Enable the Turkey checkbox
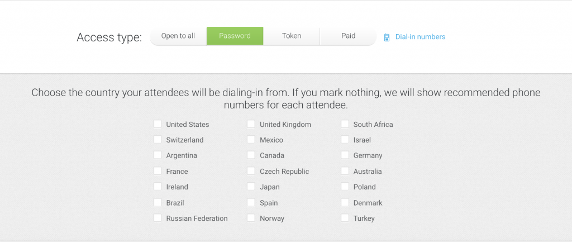The height and width of the screenshot is (242, 572). [x=345, y=218]
